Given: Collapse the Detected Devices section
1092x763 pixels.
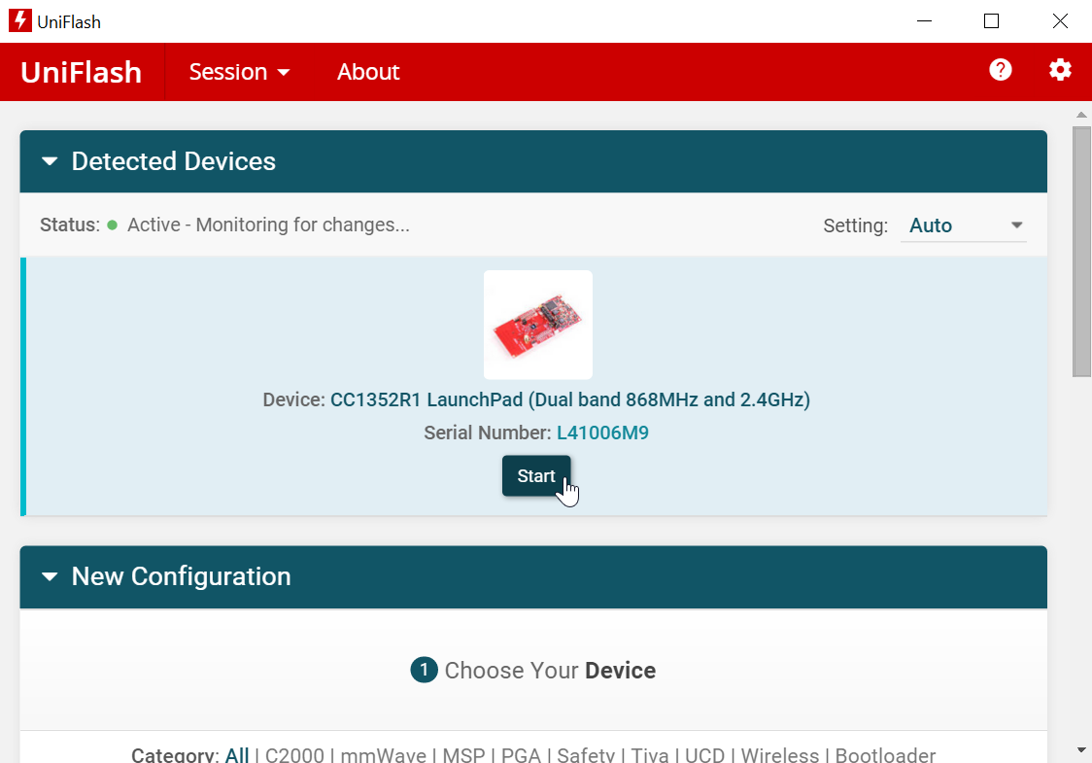Looking at the screenshot, I should pyautogui.click(x=51, y=161).
